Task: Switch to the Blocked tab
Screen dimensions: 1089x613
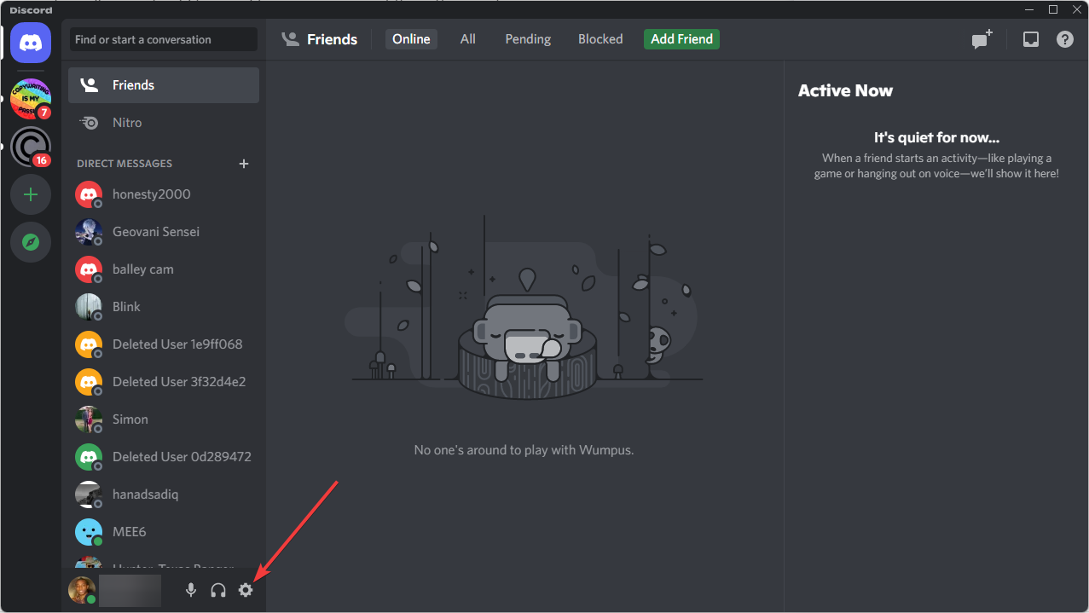Action: pos(600,39)
